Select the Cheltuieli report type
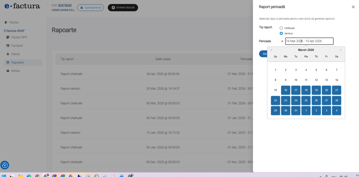Viewport: 359px width, 177px height. coord(281,28)
